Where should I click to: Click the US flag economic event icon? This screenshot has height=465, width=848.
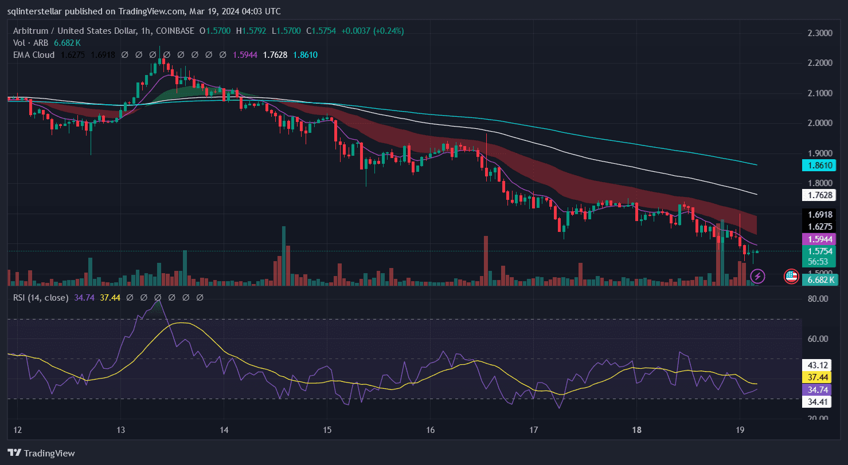[791, 277]
